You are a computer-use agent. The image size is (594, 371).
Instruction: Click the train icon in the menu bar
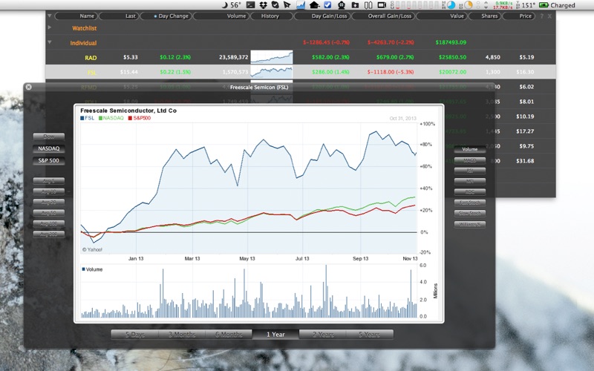(342, 5)
